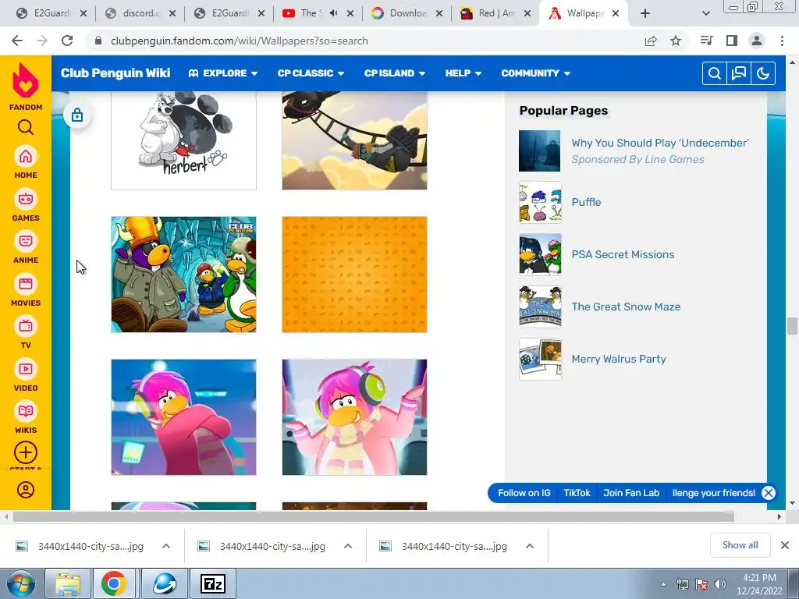The height and width of the screenshot is (599, 799).
Task: Open Chrome three-dot menu
Action: point(782,41)
